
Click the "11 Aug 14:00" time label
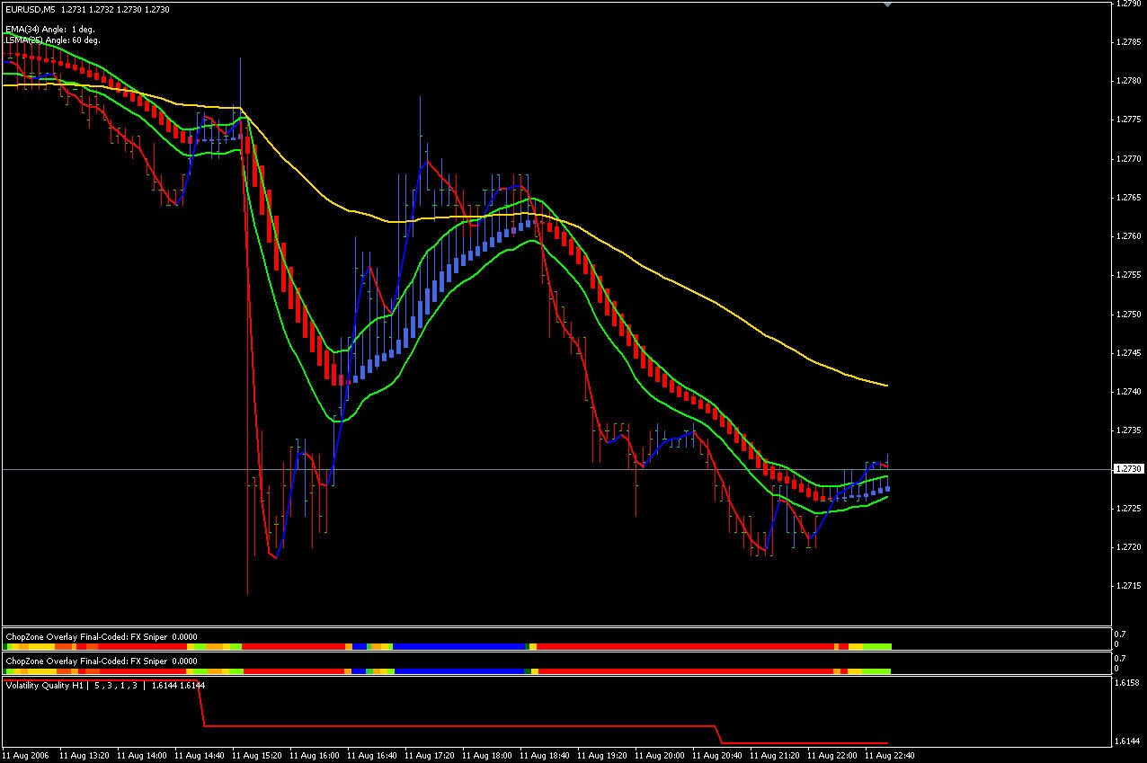click(x=142, y=756)
